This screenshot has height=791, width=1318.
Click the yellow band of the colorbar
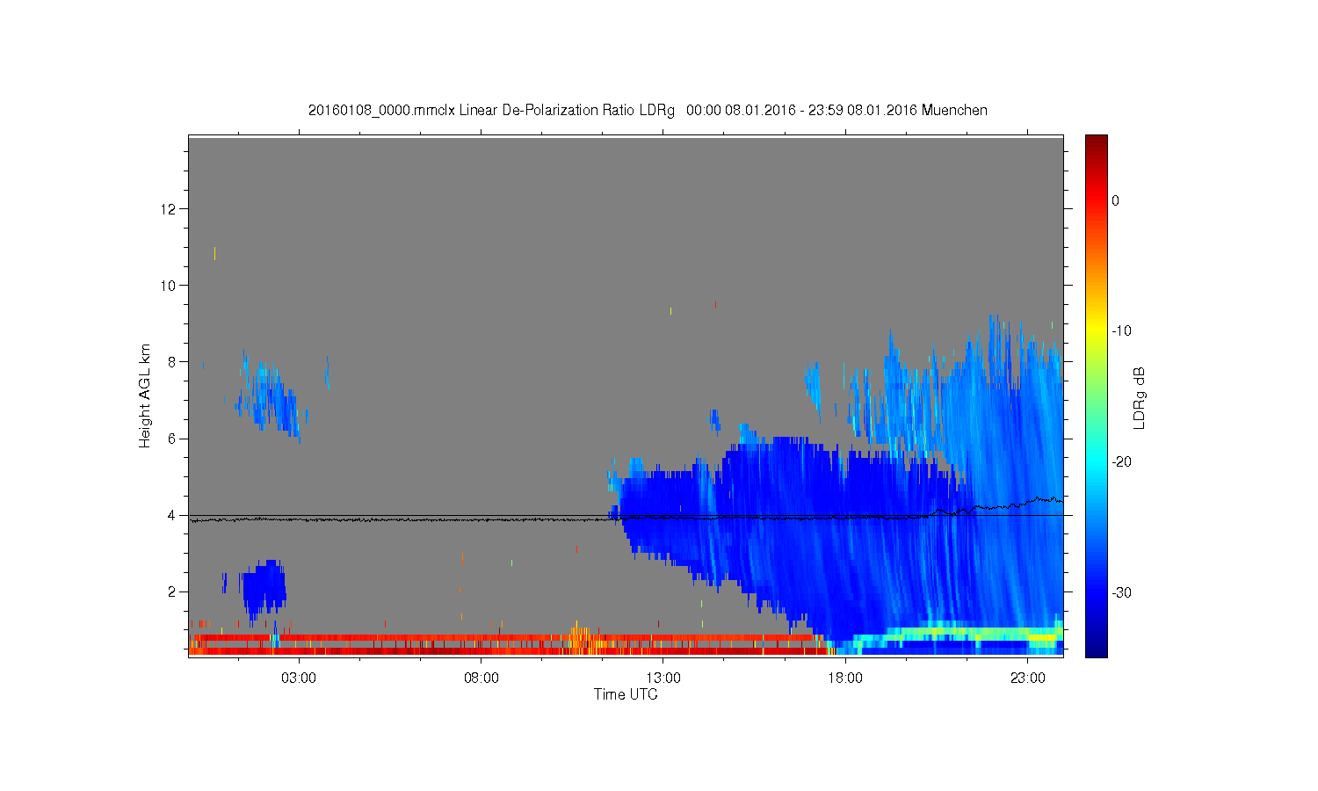(x=1096, y=330)
